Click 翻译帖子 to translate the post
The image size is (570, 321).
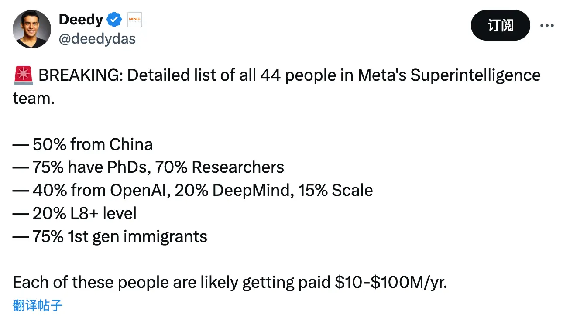point(38,305)
